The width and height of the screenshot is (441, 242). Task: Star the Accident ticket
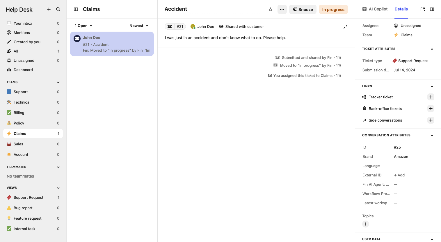click(271, 9)
